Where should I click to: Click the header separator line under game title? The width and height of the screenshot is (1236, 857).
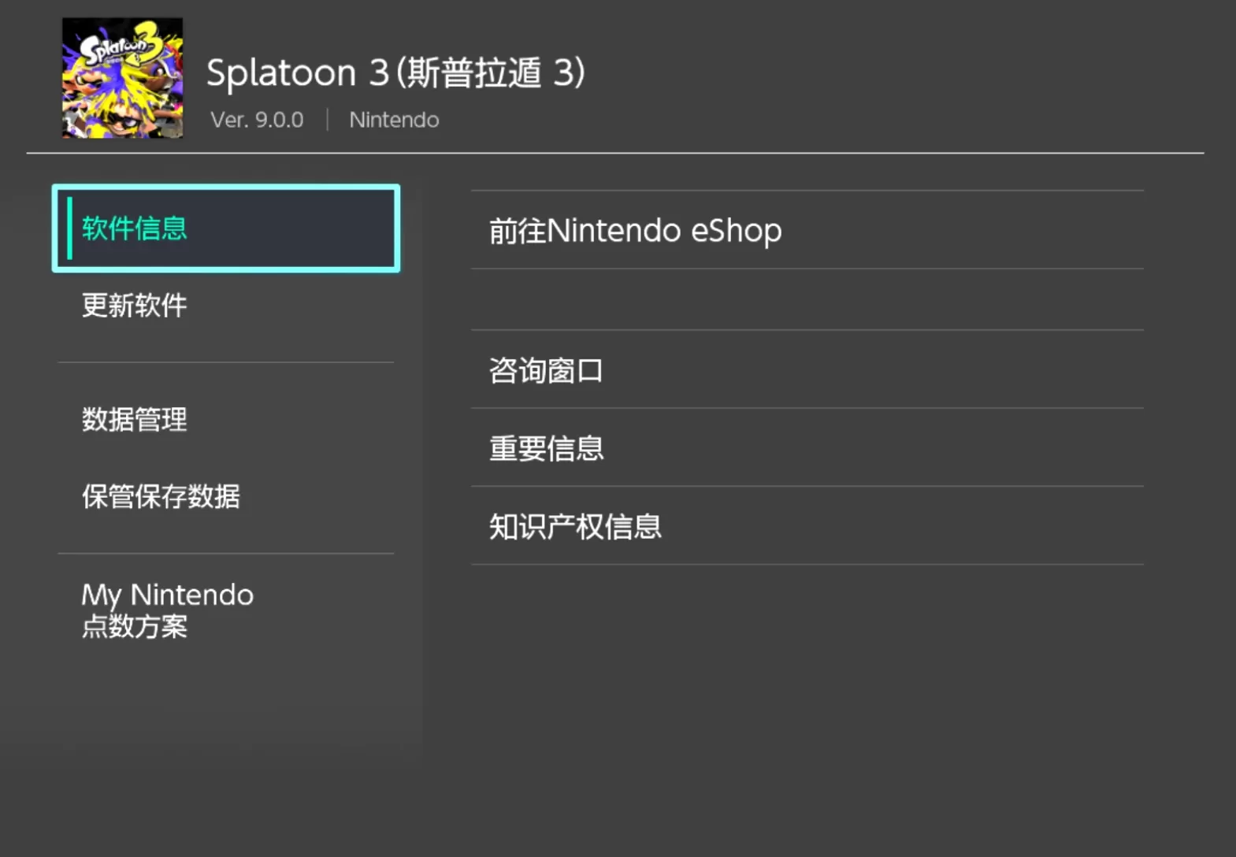click(x=614, y=153)
